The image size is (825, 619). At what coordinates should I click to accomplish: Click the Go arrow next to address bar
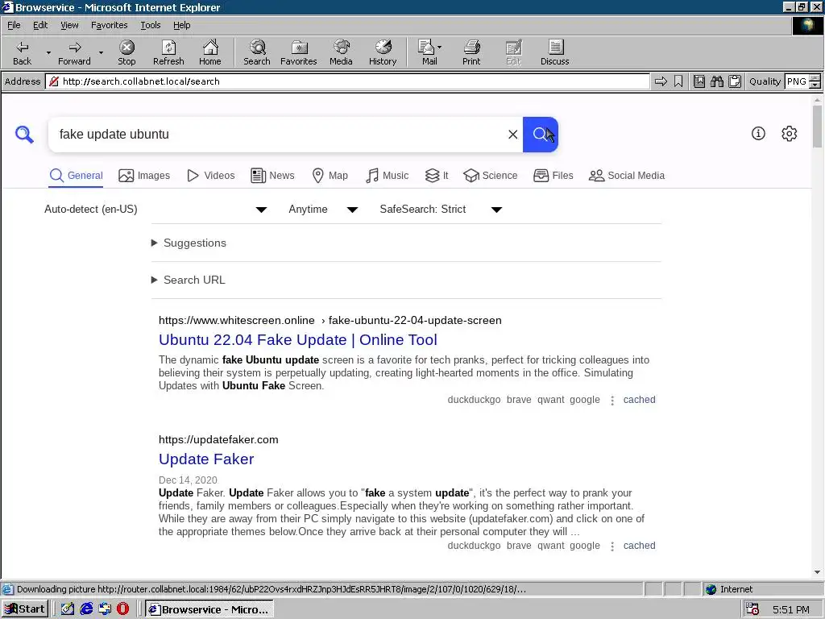tap(661, 81)
